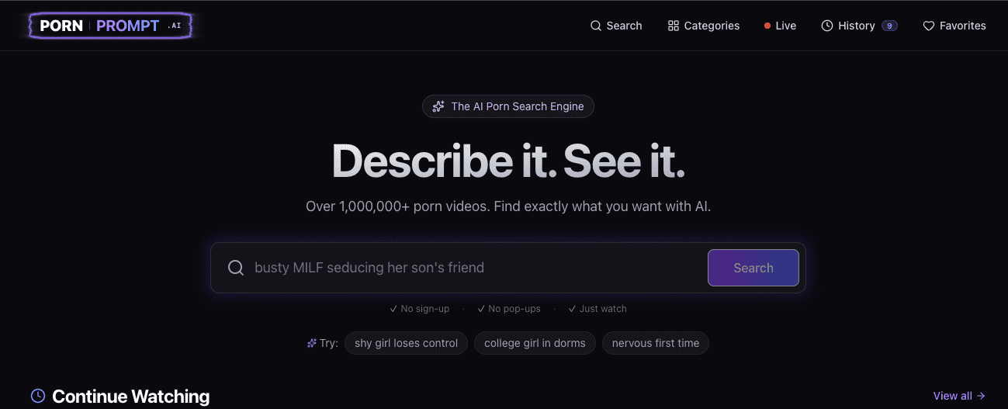The height and width of the screenshot is (409, 1008).
Task: Click the heart icon beside Favorites
Action: 928,26
